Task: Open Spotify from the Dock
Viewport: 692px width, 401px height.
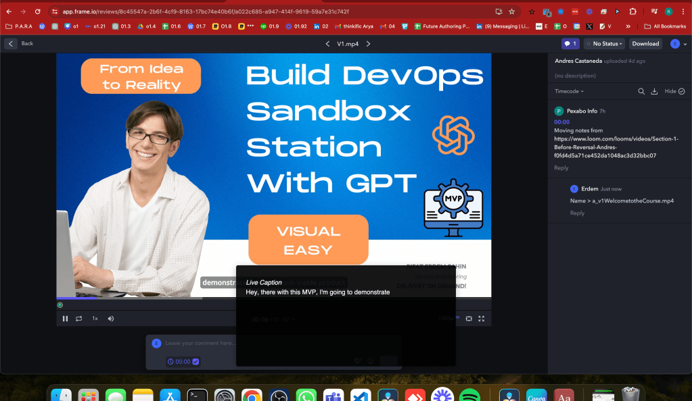Action: pyautogui.click(x=469, y=396)
